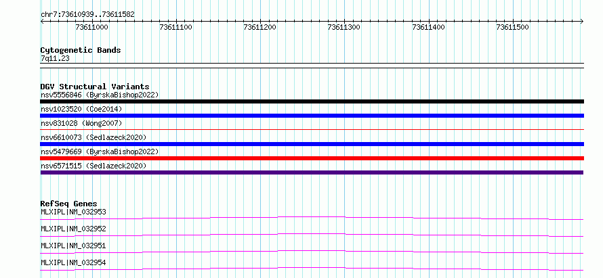Open the MLXIPL|NM_032953 transcript label

coord(73,212)
